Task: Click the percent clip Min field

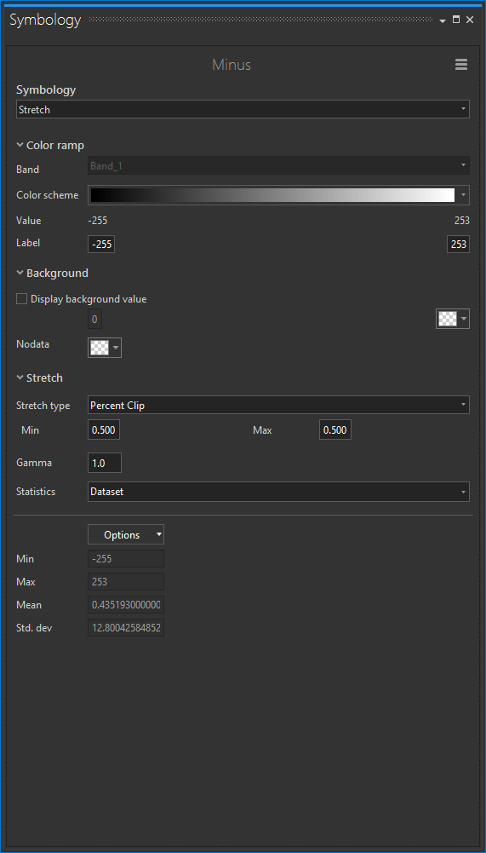Action: click(x=104, y=429)
